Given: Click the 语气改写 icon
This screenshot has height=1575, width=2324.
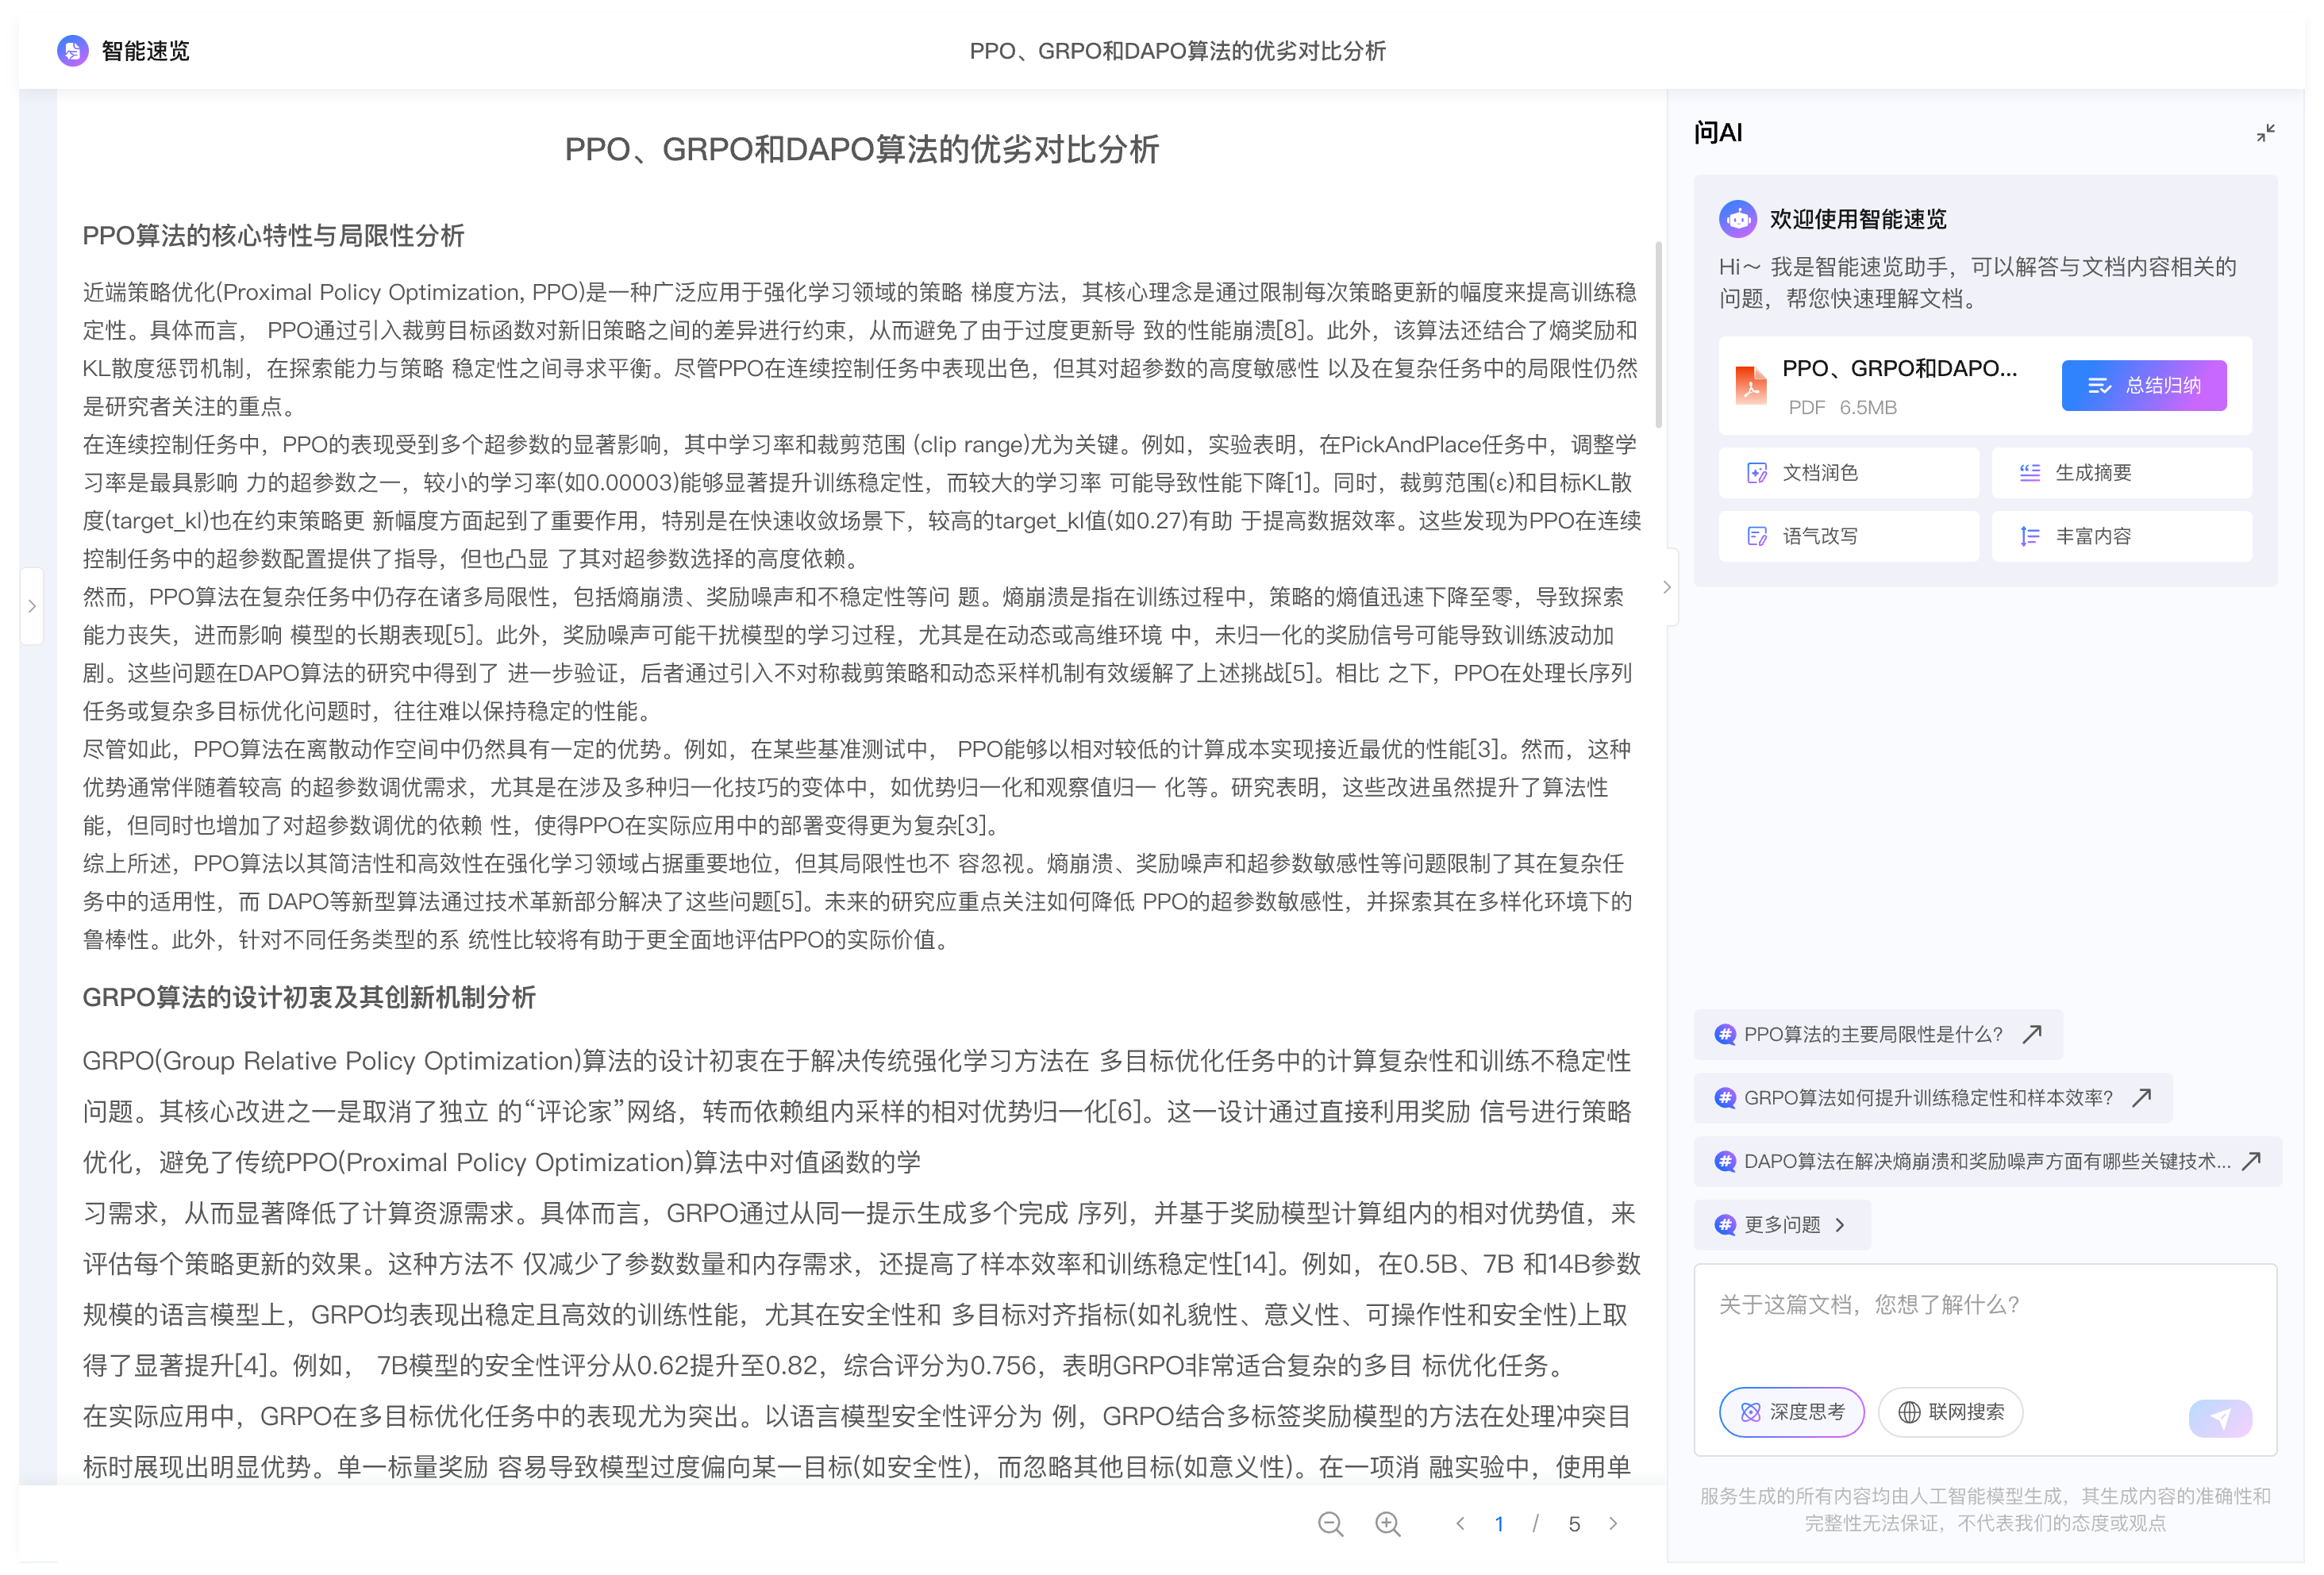Looking at the screenshot, I should [1756, 536].
